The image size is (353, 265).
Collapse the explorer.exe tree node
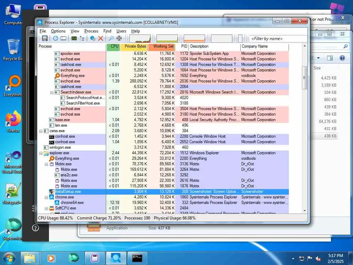41,153
